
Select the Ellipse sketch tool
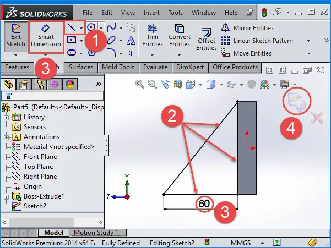[111, 40]
